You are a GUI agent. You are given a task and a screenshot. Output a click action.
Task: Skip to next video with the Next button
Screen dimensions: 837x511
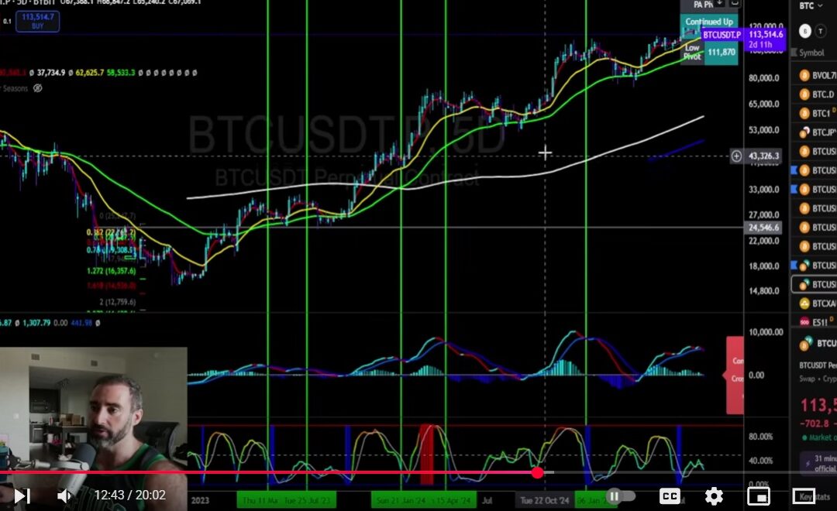(22, 496)
